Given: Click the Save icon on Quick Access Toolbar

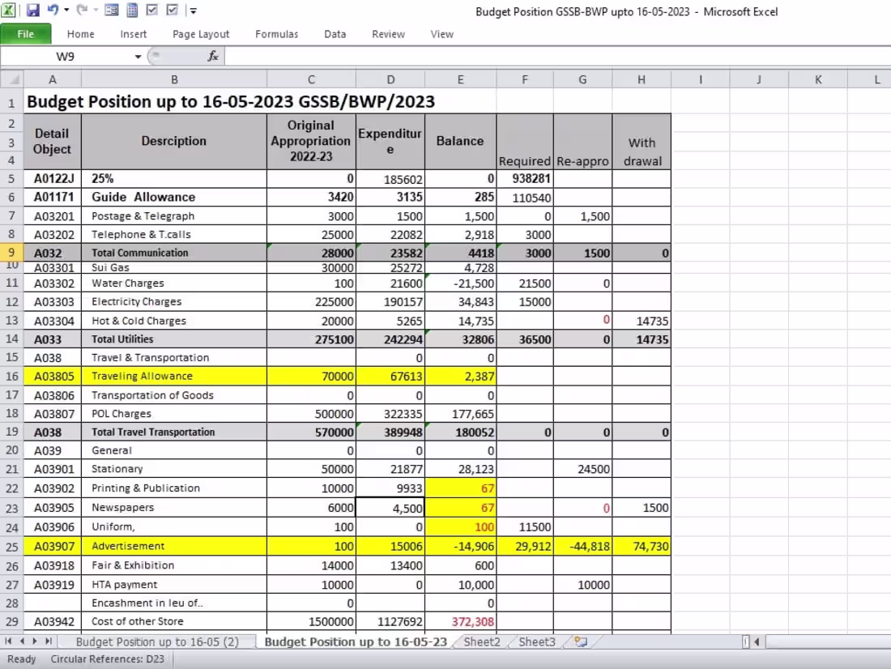Looking at the screenshot, I should pos(32,10).
